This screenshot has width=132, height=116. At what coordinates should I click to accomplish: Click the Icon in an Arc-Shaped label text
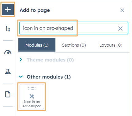click(32, 104)
